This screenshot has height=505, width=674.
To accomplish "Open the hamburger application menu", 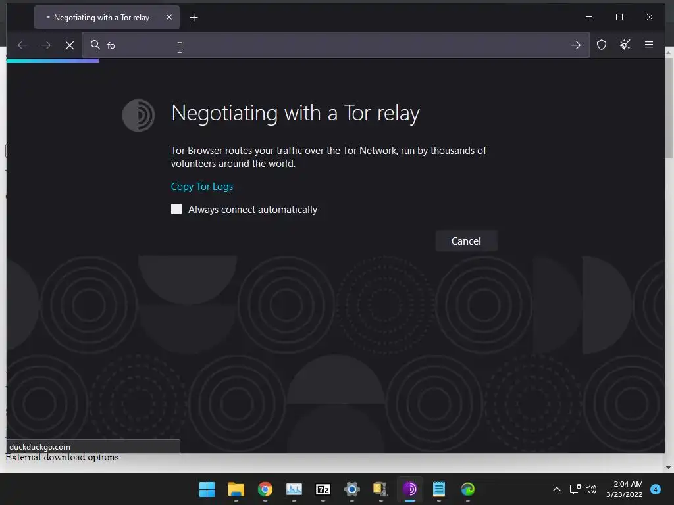I will (649, 45).
